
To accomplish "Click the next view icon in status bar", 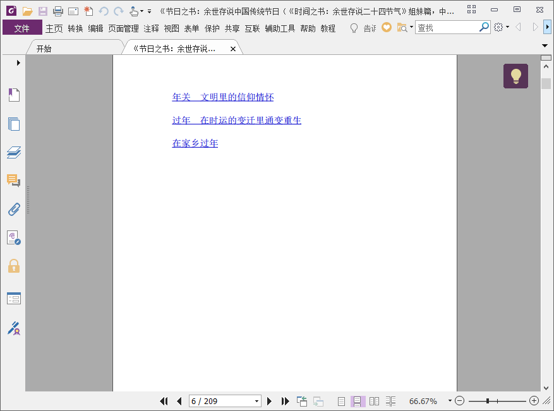I will [x=318, y=401].
